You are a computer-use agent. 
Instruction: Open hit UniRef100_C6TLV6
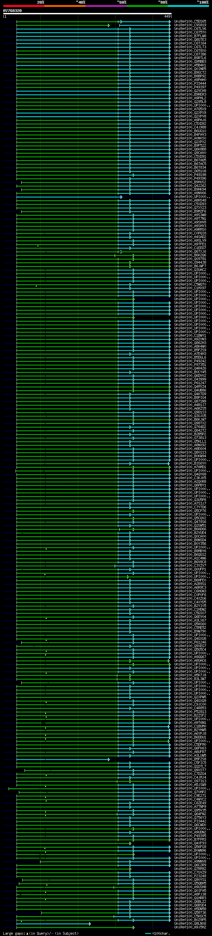click(190, 29)
